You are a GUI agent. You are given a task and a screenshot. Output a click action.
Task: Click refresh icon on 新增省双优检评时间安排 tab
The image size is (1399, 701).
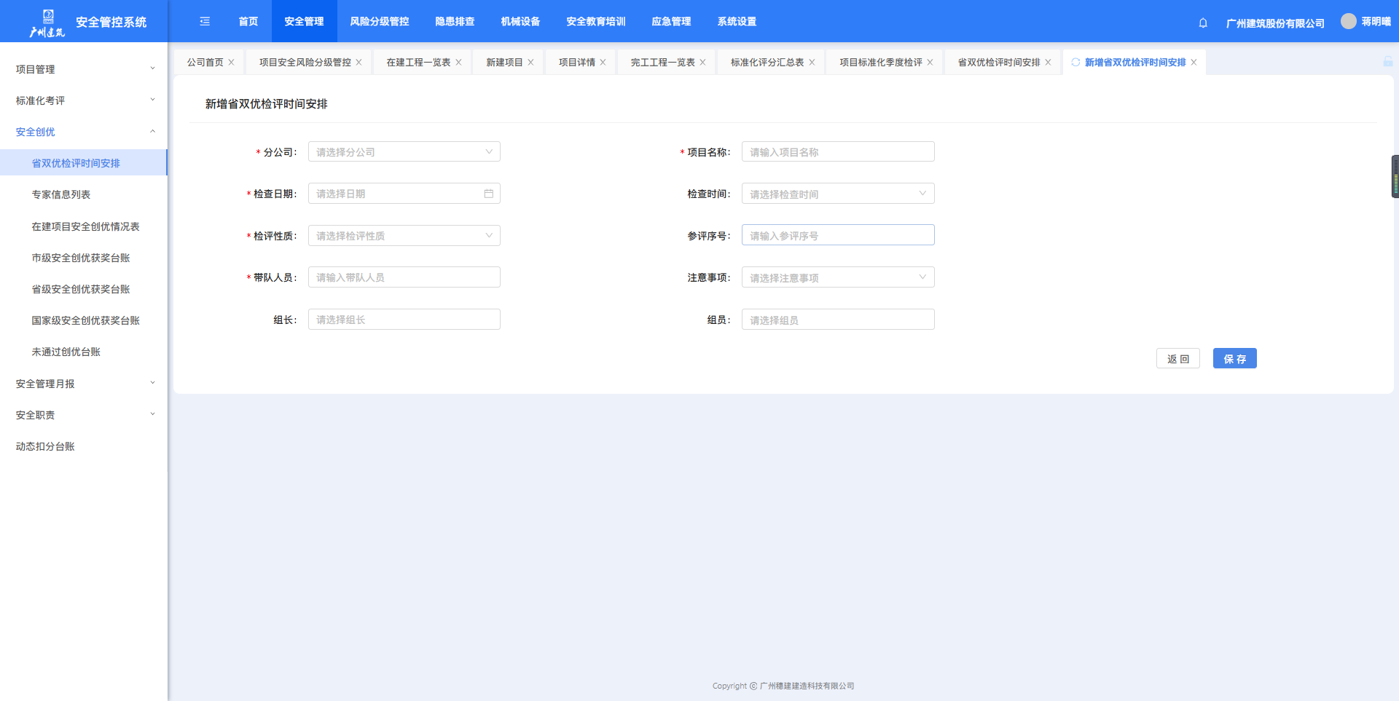point(1075,63)
